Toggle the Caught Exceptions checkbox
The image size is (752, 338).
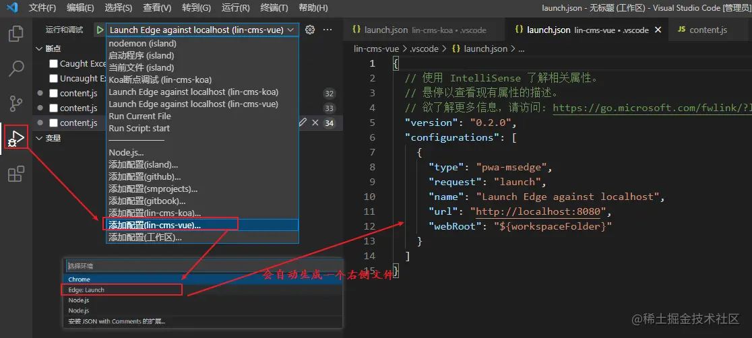coord(54,64)
